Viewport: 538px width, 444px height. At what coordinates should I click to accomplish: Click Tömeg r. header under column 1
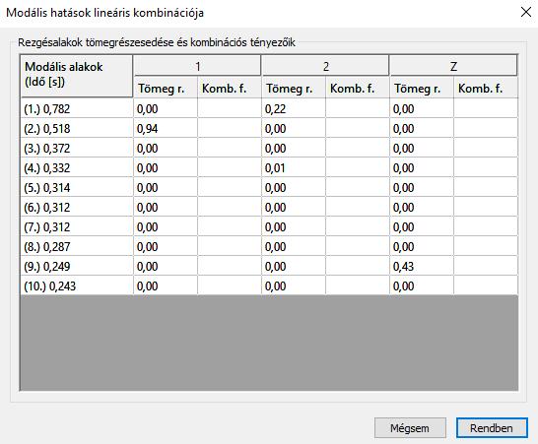pos(166,89)
